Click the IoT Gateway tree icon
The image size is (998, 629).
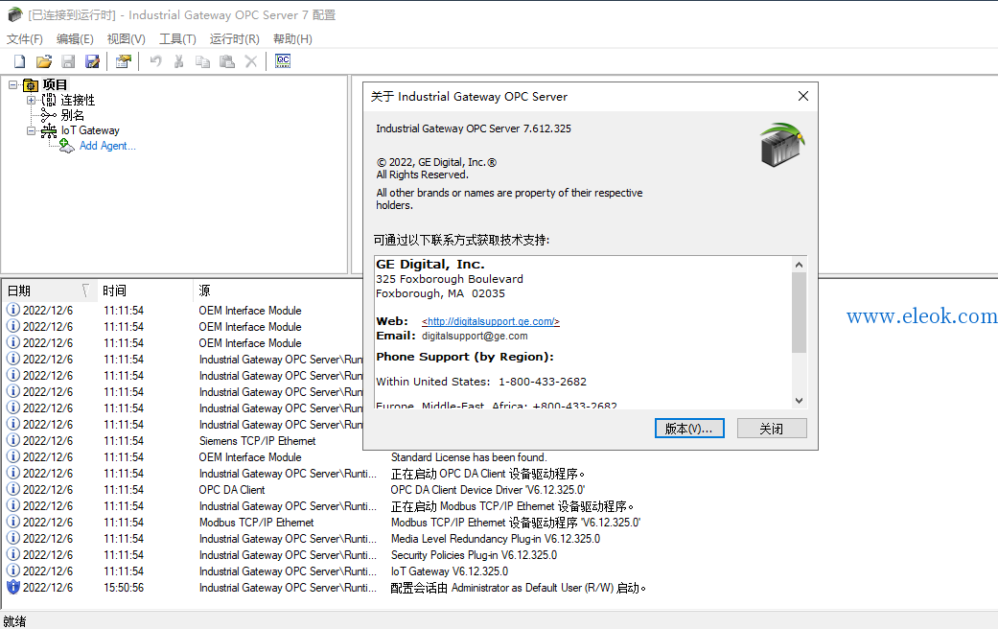click(x=49, y=130)
